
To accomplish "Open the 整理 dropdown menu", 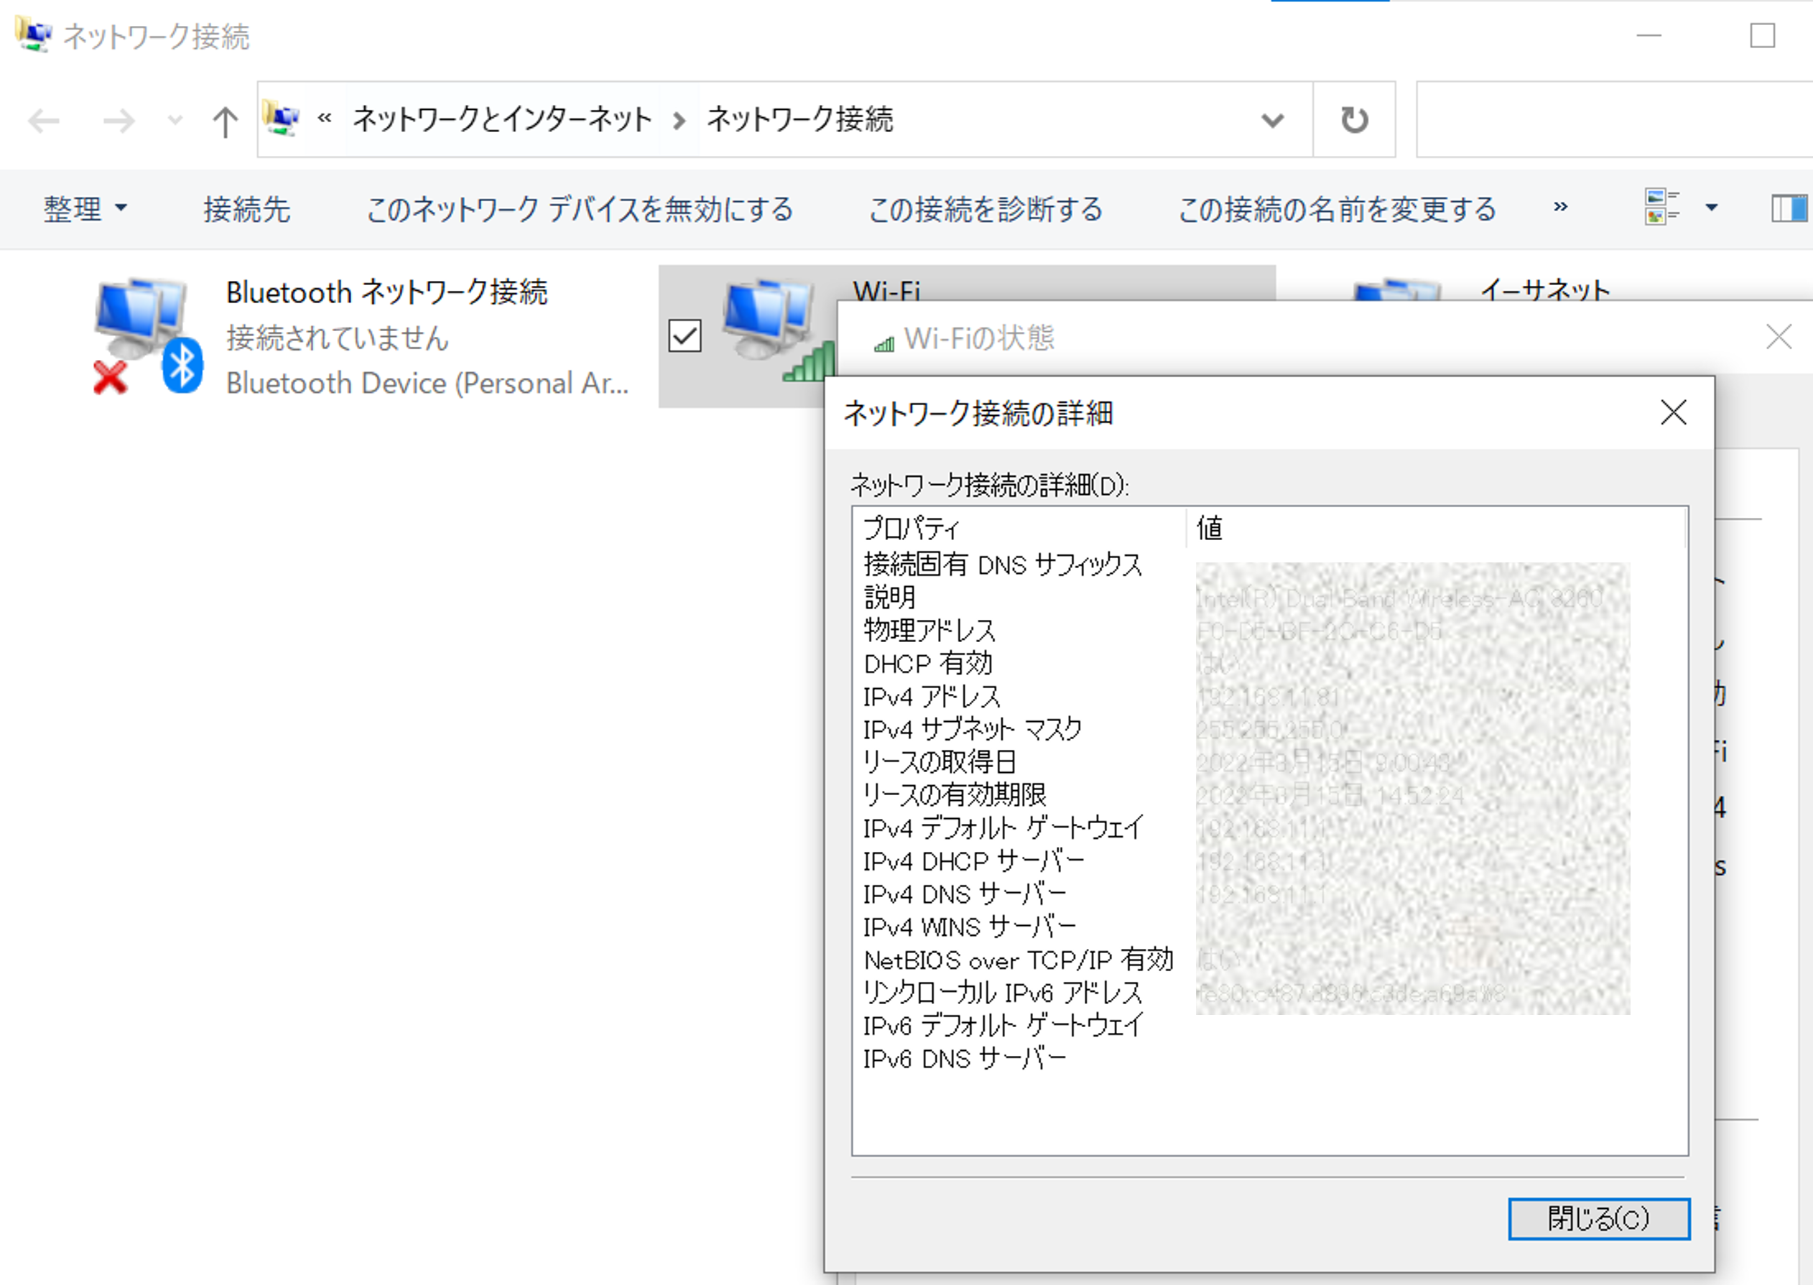I will coord(85,209).
